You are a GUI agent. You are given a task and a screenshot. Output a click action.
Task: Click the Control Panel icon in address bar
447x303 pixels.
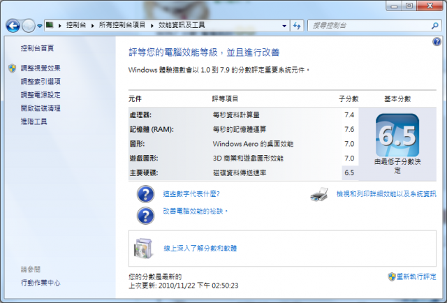(50, 25)
